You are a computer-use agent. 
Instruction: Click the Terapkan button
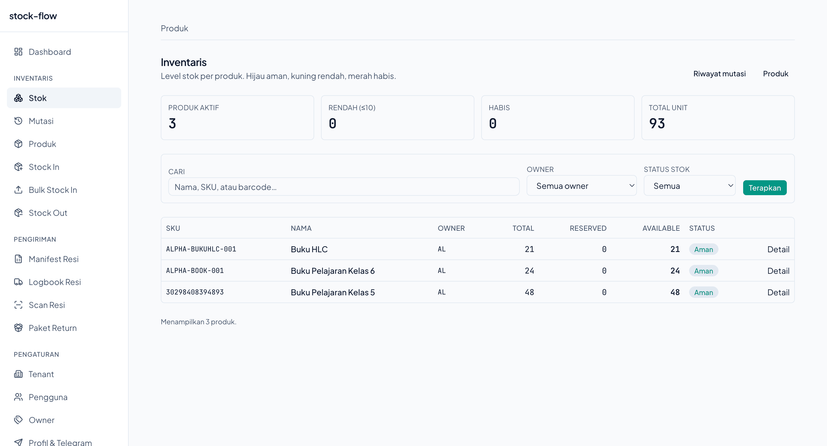click(x=765, y=188)
